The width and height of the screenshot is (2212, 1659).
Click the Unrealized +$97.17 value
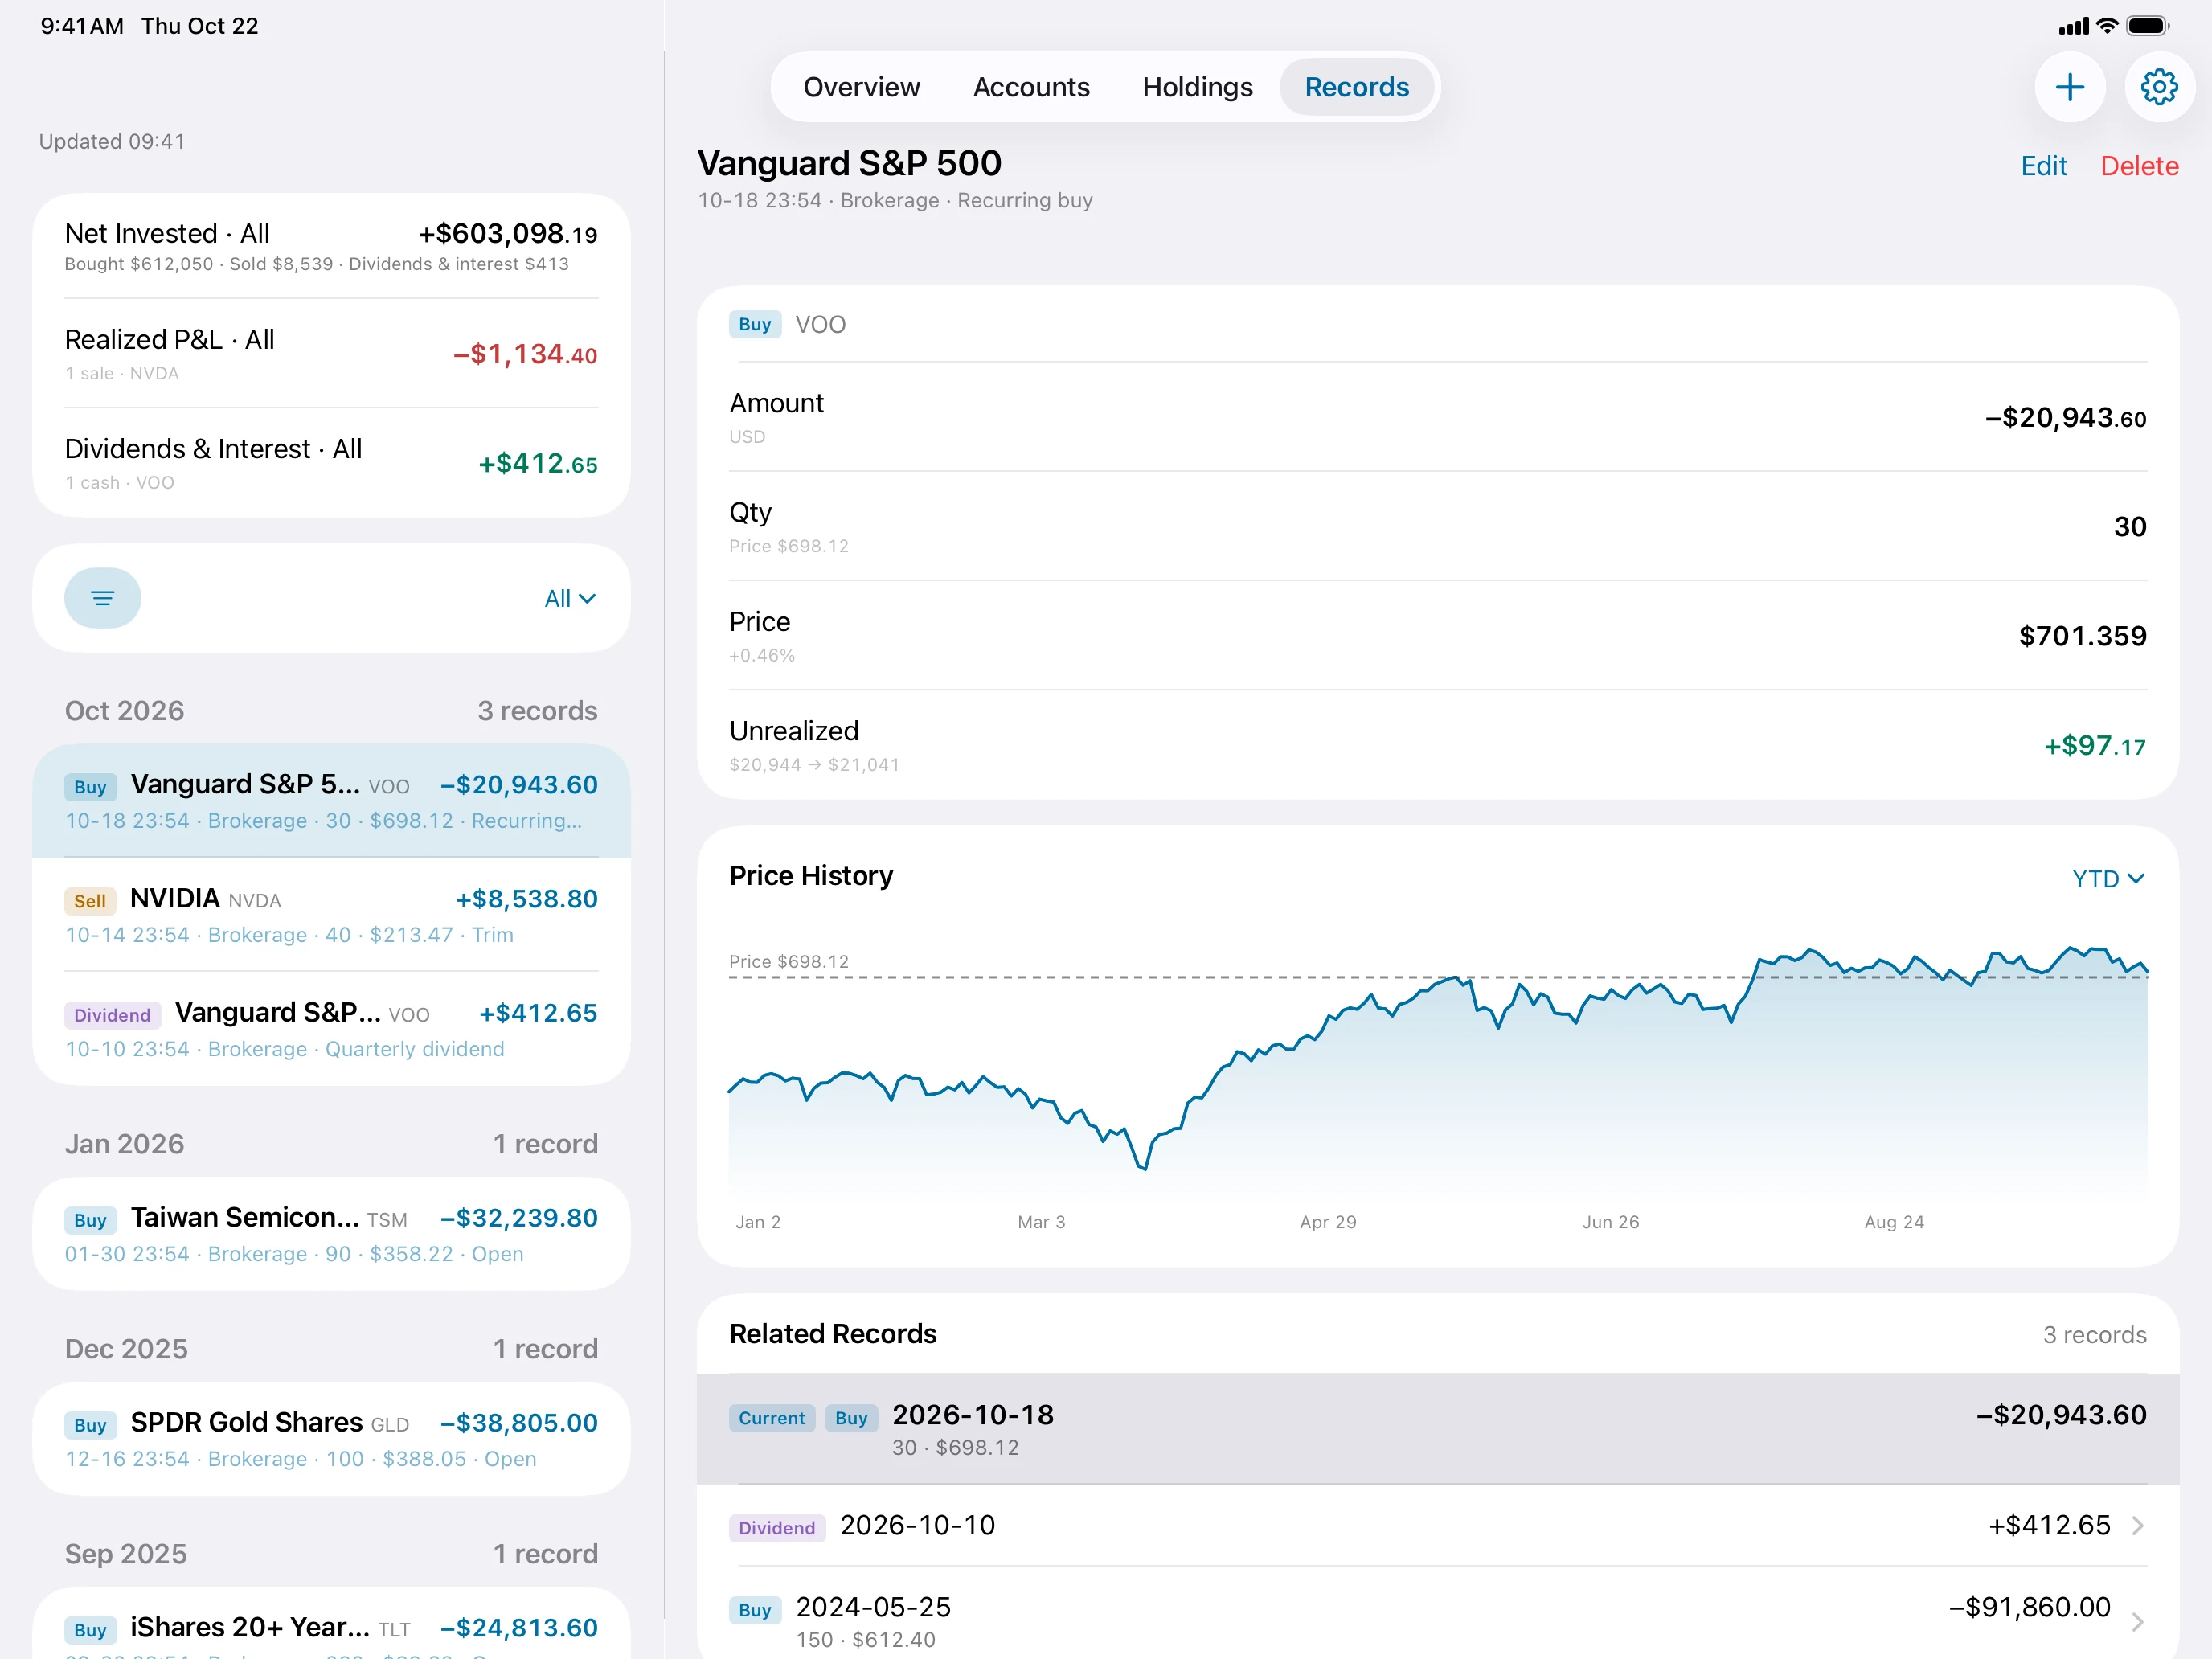click(x=2094, y=745)
